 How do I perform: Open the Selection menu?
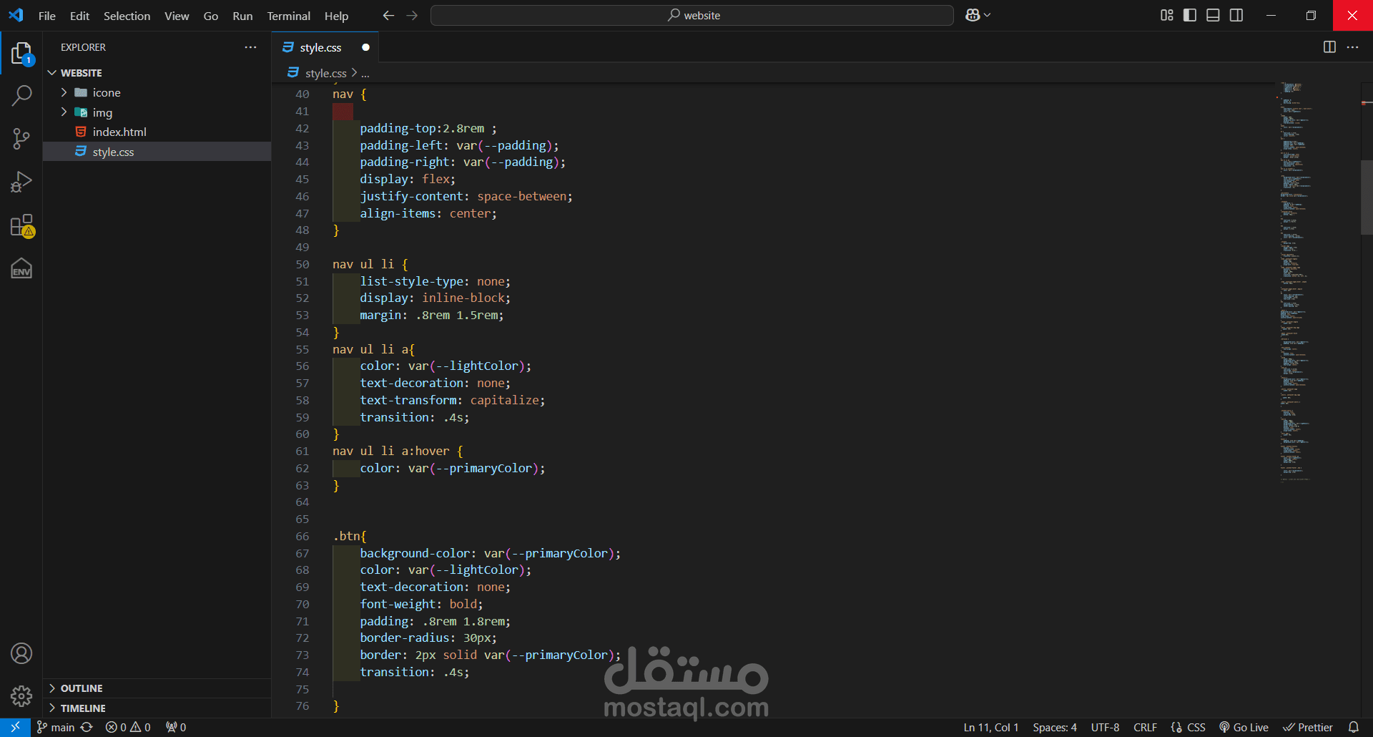pos(127,16)
